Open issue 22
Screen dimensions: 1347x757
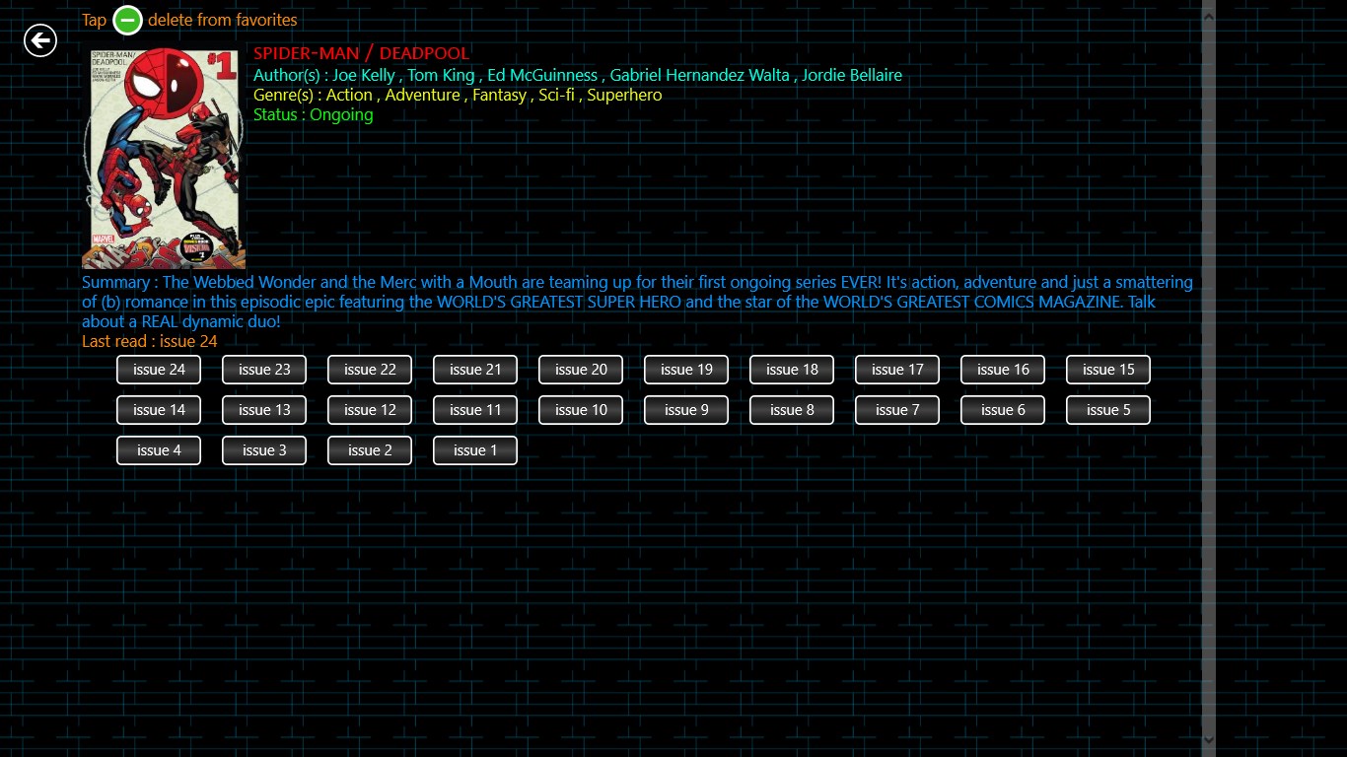[x=370, y=370]
